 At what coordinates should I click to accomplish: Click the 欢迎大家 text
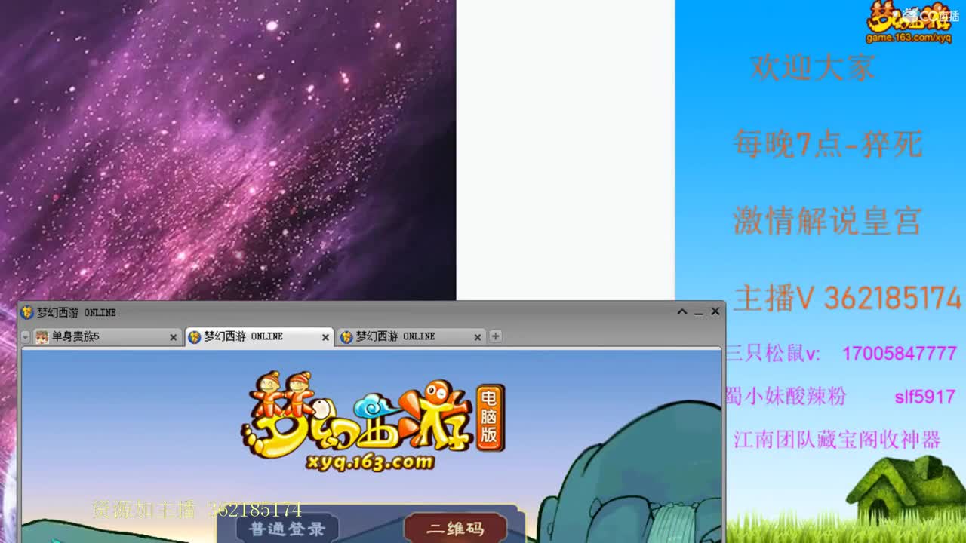[x=813, y=68]
